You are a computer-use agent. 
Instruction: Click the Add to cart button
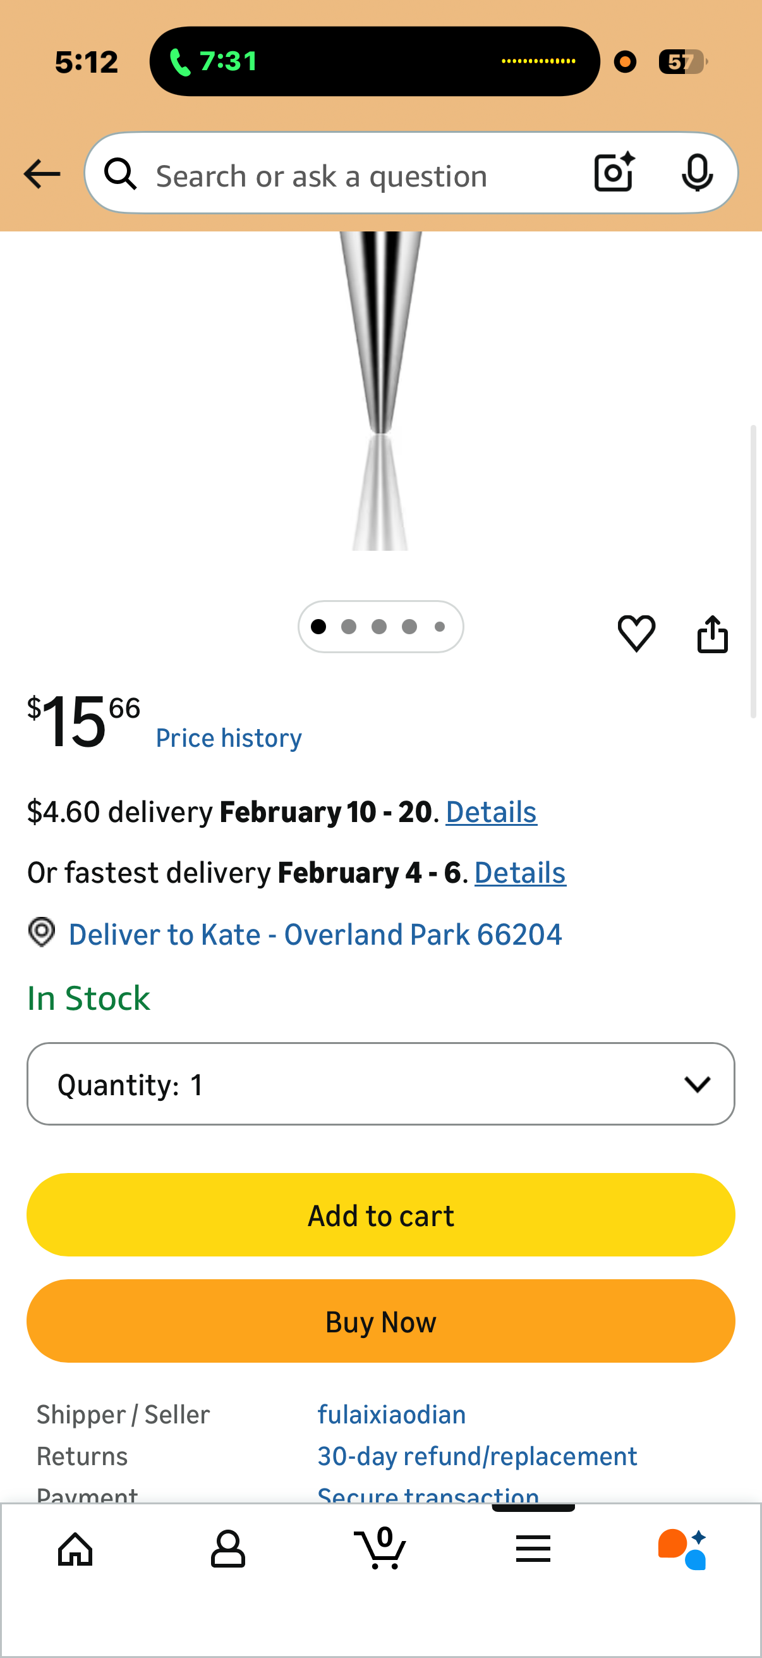click(380, 1215)
